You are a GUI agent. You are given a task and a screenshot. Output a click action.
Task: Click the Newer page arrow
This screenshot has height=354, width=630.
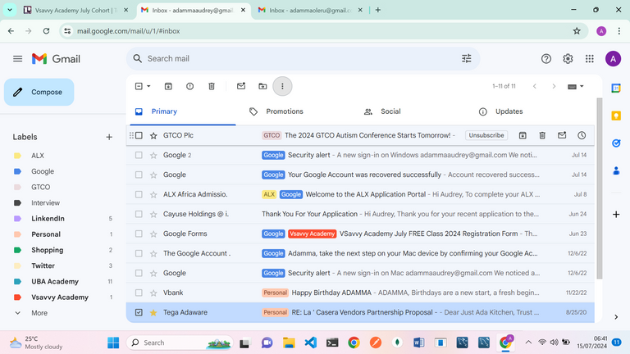point(534,86)
